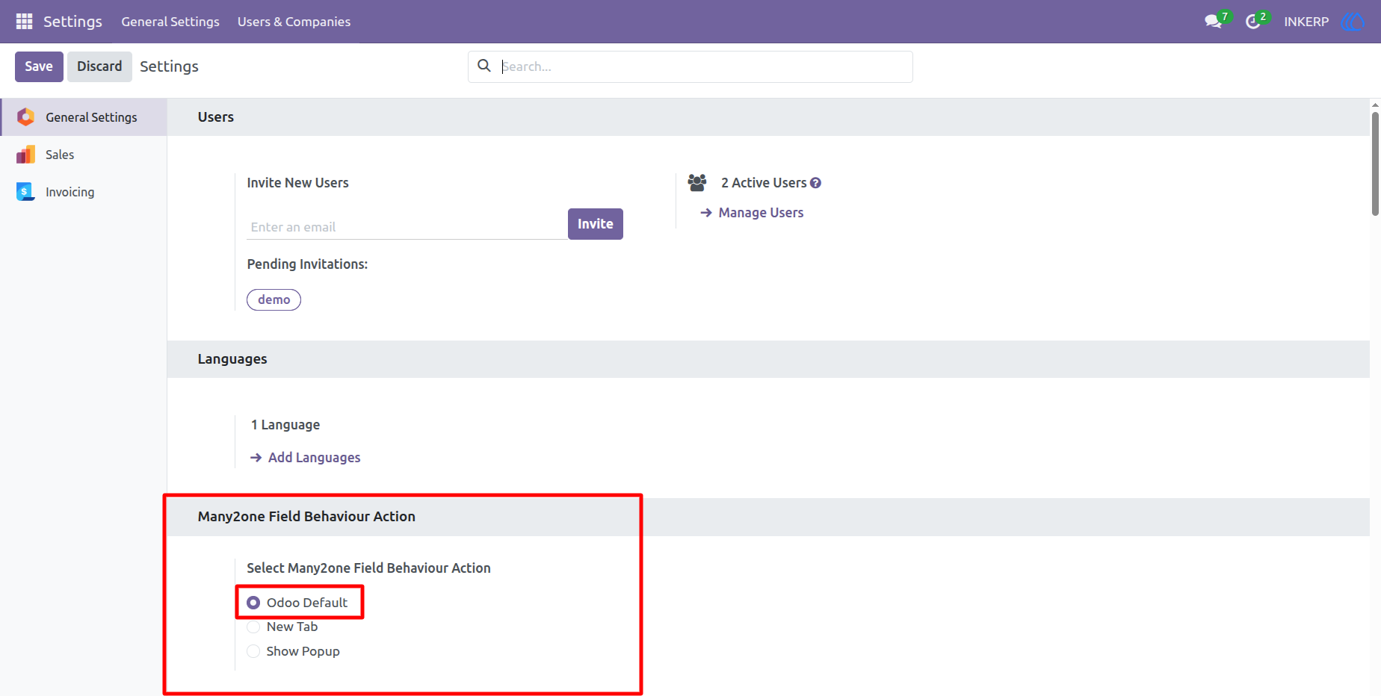
Task: Open the activities clock icon
Action: point(1253,22)
